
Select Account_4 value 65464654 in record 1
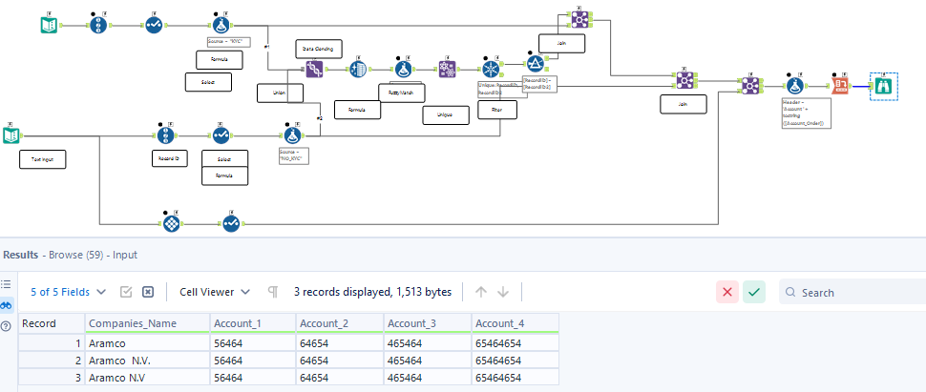(x=515, y=343)
